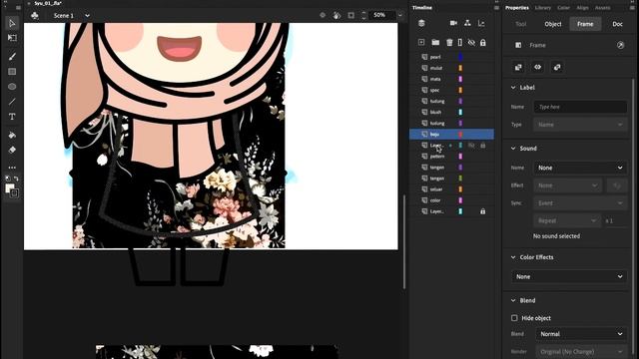Unlock the Layer row beneath baju
This screenshot has height=359, width=639.
coord(483,146)
